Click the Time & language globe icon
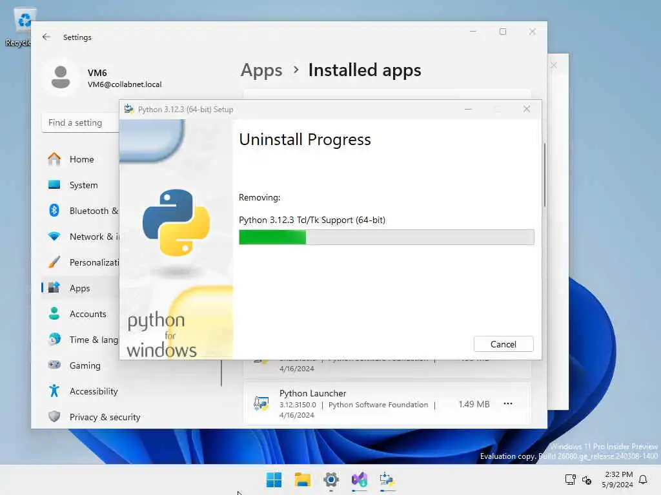The image size is (661, 495). (x=54, y=339)
